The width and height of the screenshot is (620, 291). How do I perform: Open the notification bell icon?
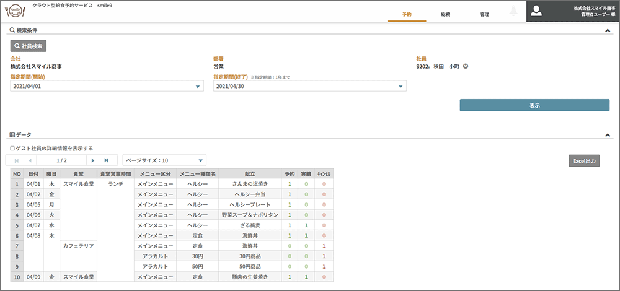[x=513, y=11]
